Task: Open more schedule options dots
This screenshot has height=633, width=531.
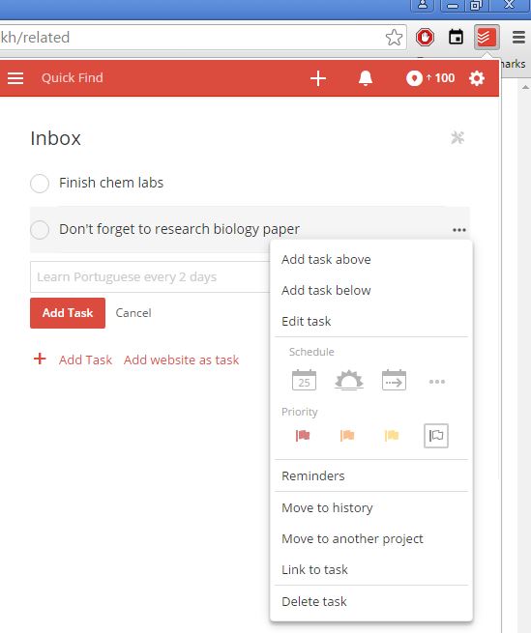Action: (437, 382)
